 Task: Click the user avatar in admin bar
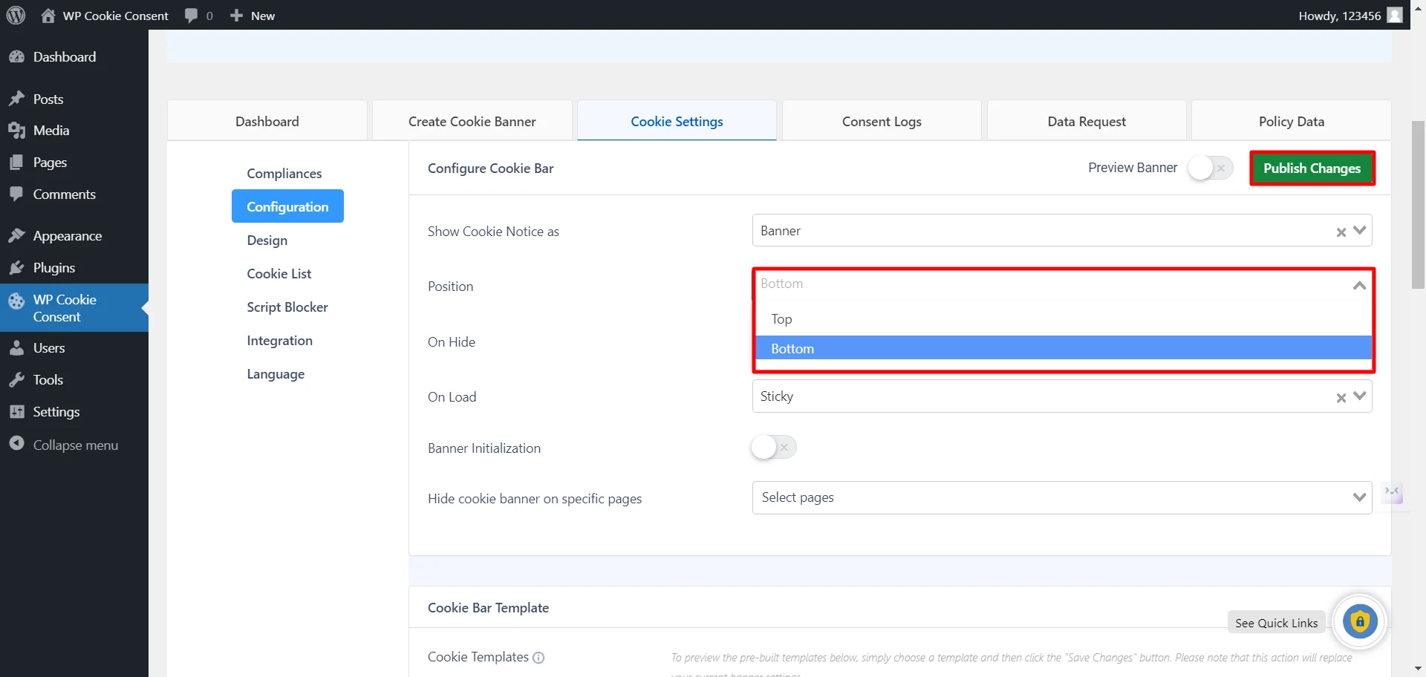click(x=1395, y=16)
